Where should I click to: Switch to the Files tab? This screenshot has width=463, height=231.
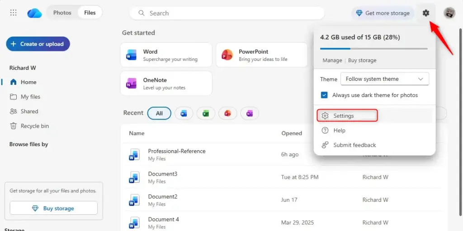(x=90, y=13)
